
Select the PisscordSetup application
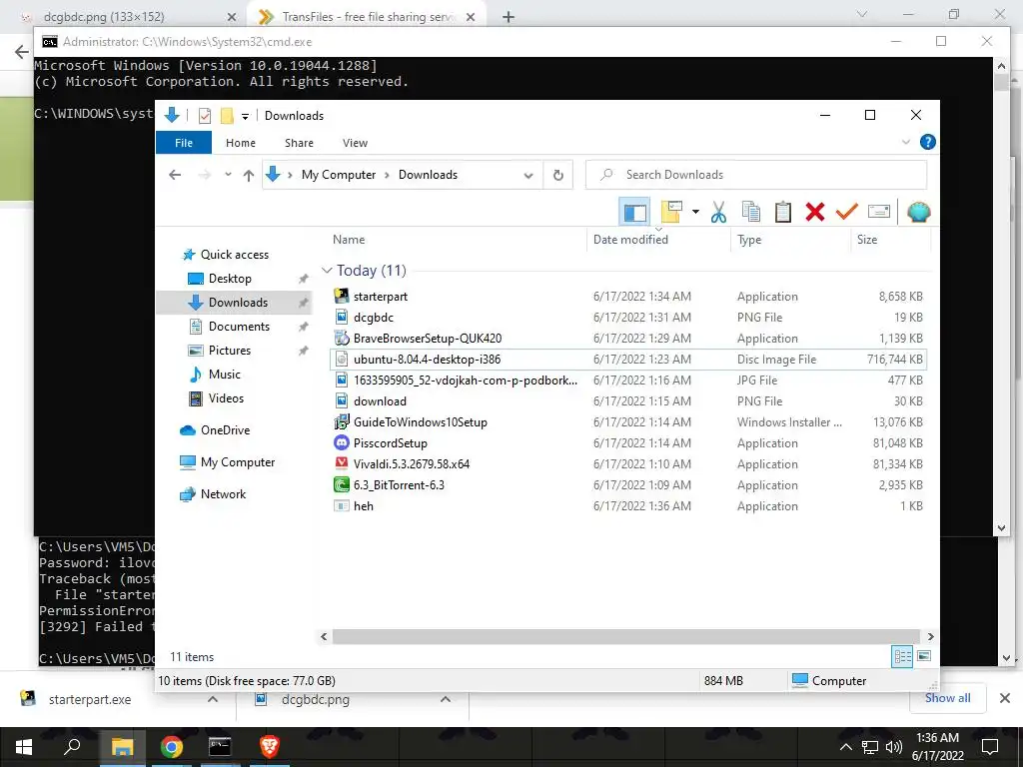click(x=627, y=443)
